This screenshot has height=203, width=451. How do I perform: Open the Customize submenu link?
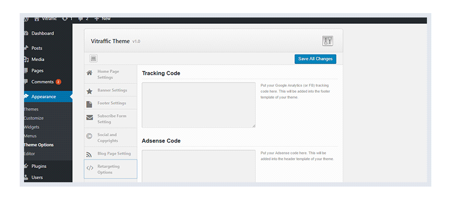[x=34, y=118]
